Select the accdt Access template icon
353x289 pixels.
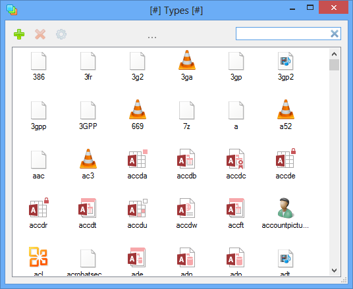[x=88, y=208]
